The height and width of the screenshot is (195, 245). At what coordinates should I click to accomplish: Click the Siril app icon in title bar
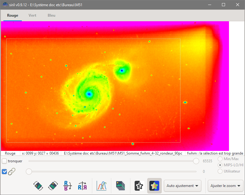click(5, 5)
